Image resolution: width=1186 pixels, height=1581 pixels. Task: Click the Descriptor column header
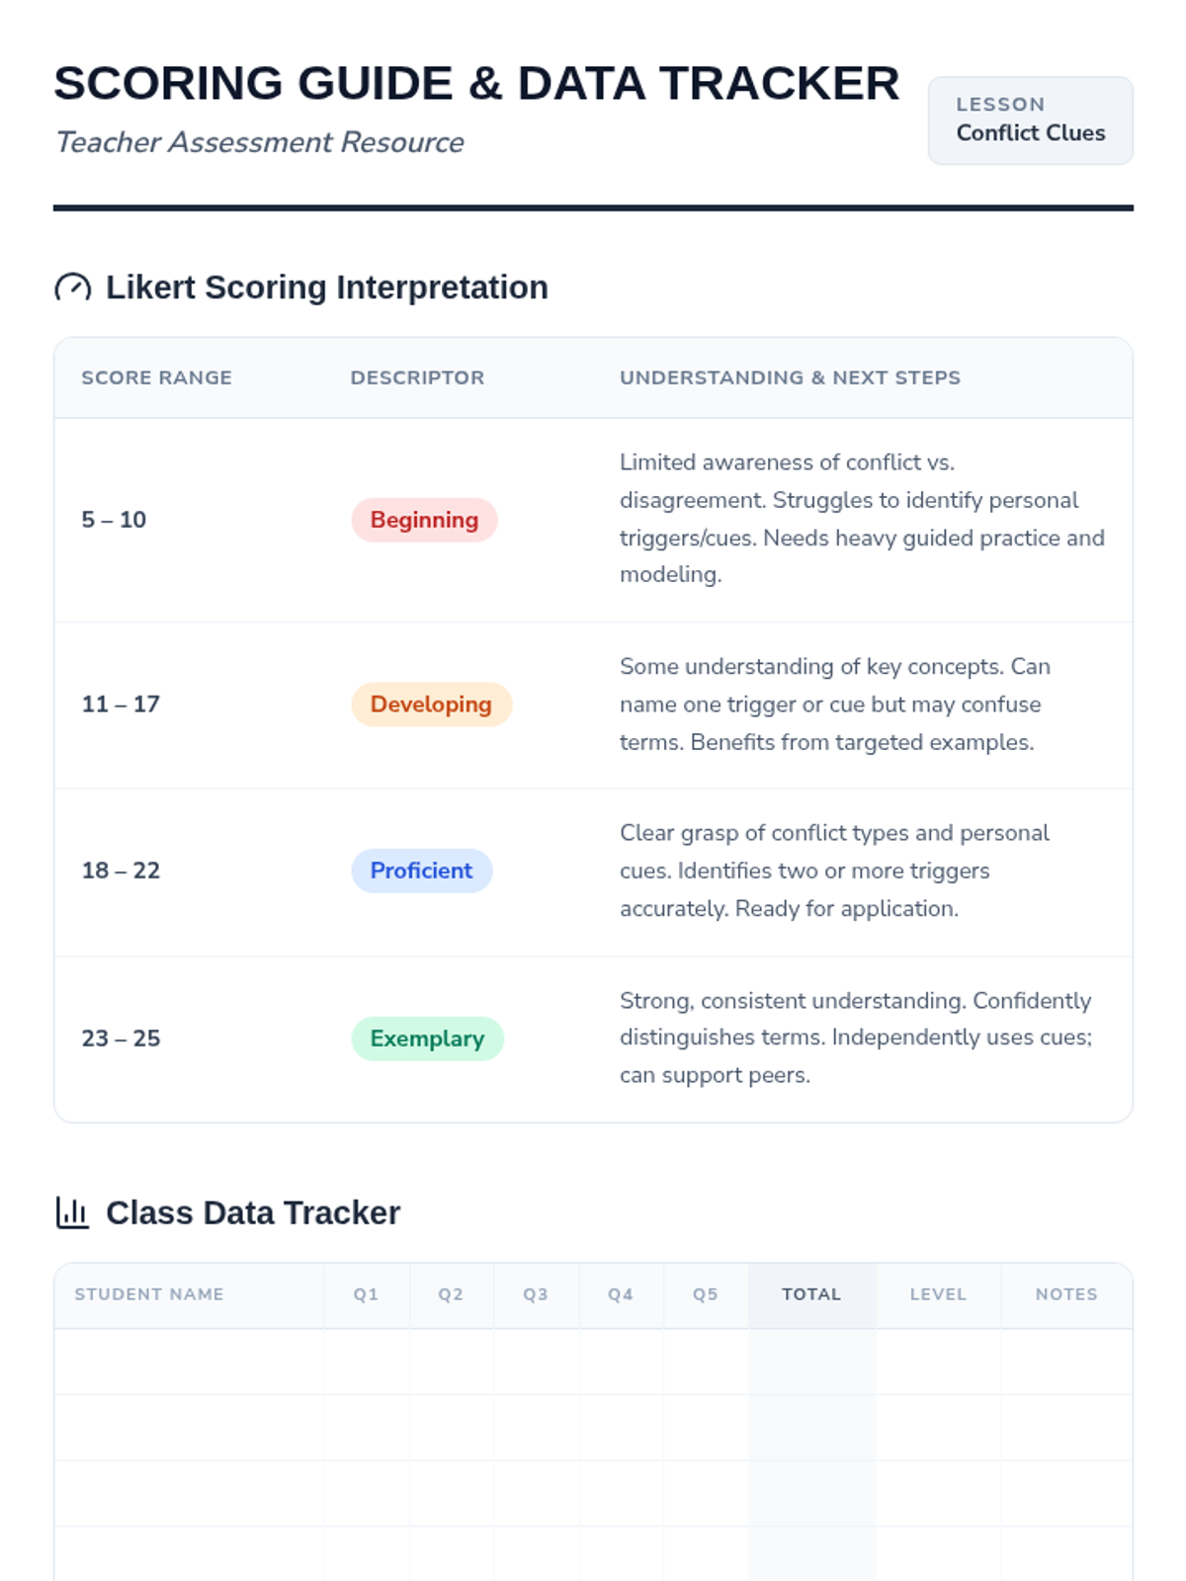pos(417,377)
